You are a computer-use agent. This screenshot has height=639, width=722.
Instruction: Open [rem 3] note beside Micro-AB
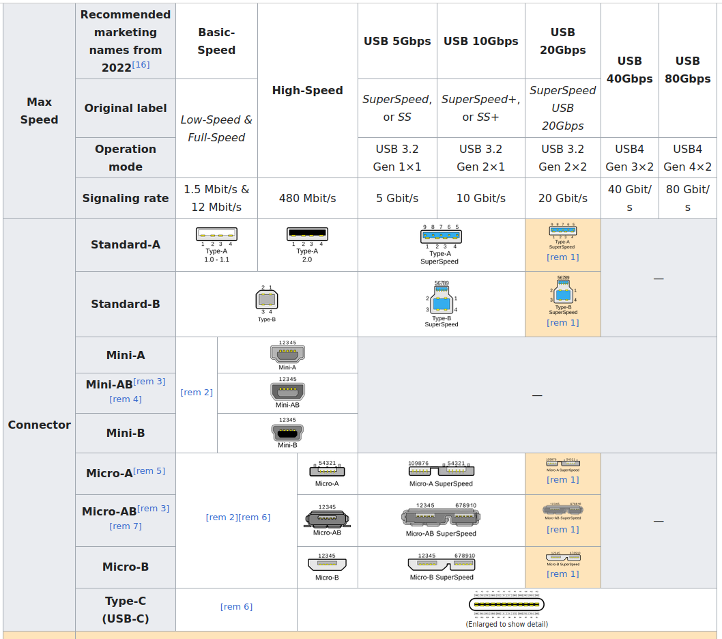(x=154, y=508)
